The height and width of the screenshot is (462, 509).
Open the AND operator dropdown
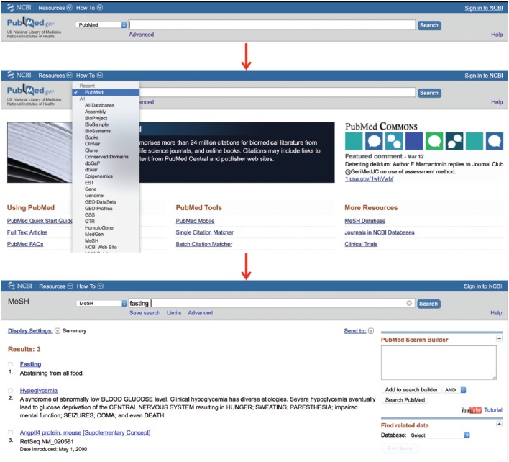tap(455, 390)
